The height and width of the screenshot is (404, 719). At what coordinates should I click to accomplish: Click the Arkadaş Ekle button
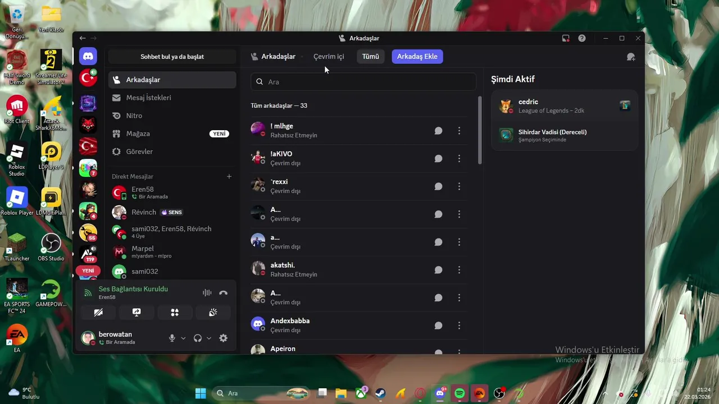click(417, 57)
